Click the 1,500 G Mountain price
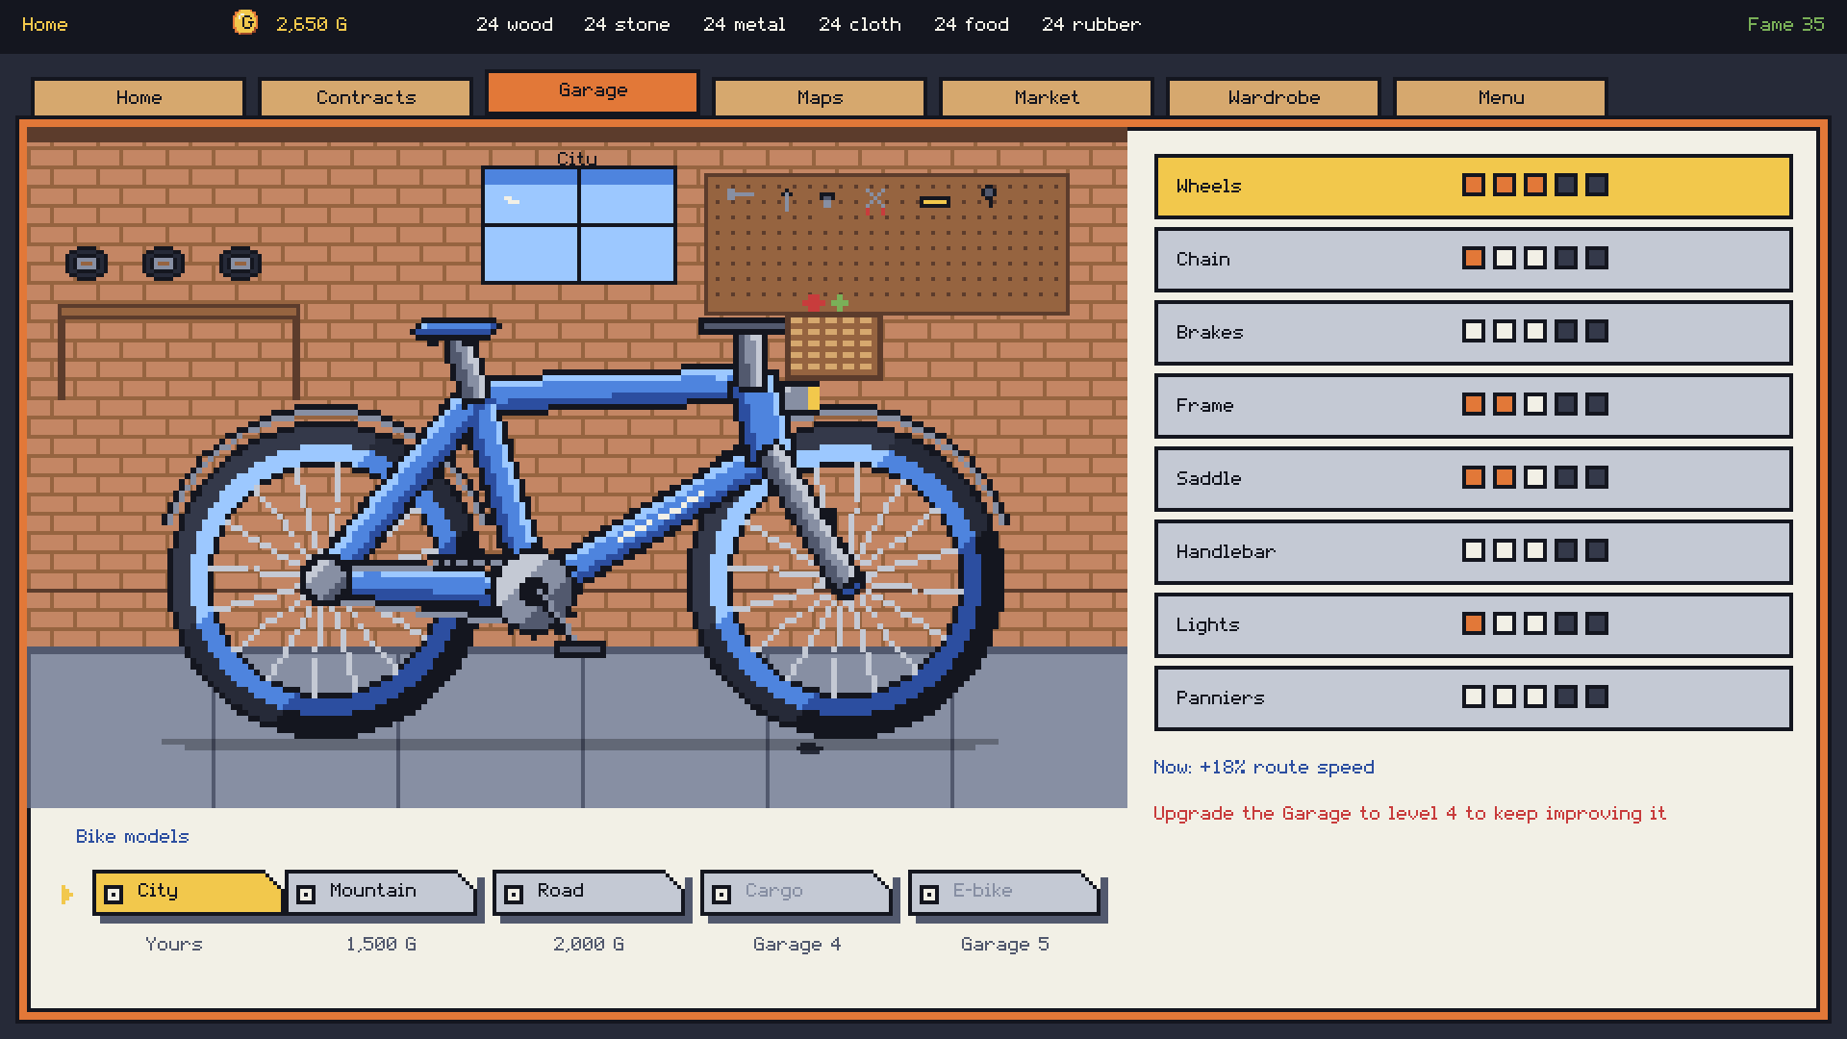The width and height of the screenshot is (1847, 1039). pos(381,945)
